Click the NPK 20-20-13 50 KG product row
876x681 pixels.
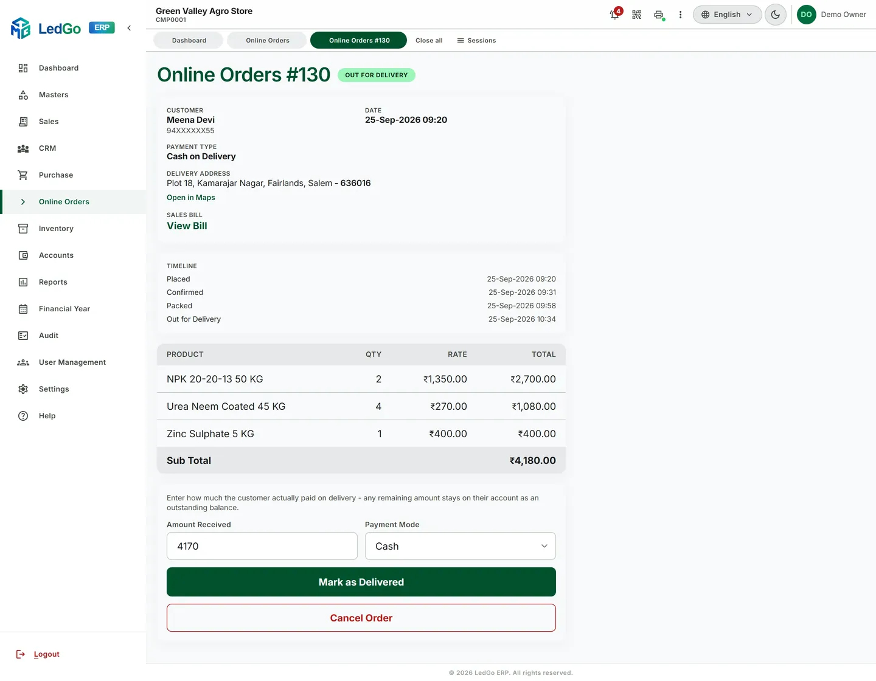point(361,379)
